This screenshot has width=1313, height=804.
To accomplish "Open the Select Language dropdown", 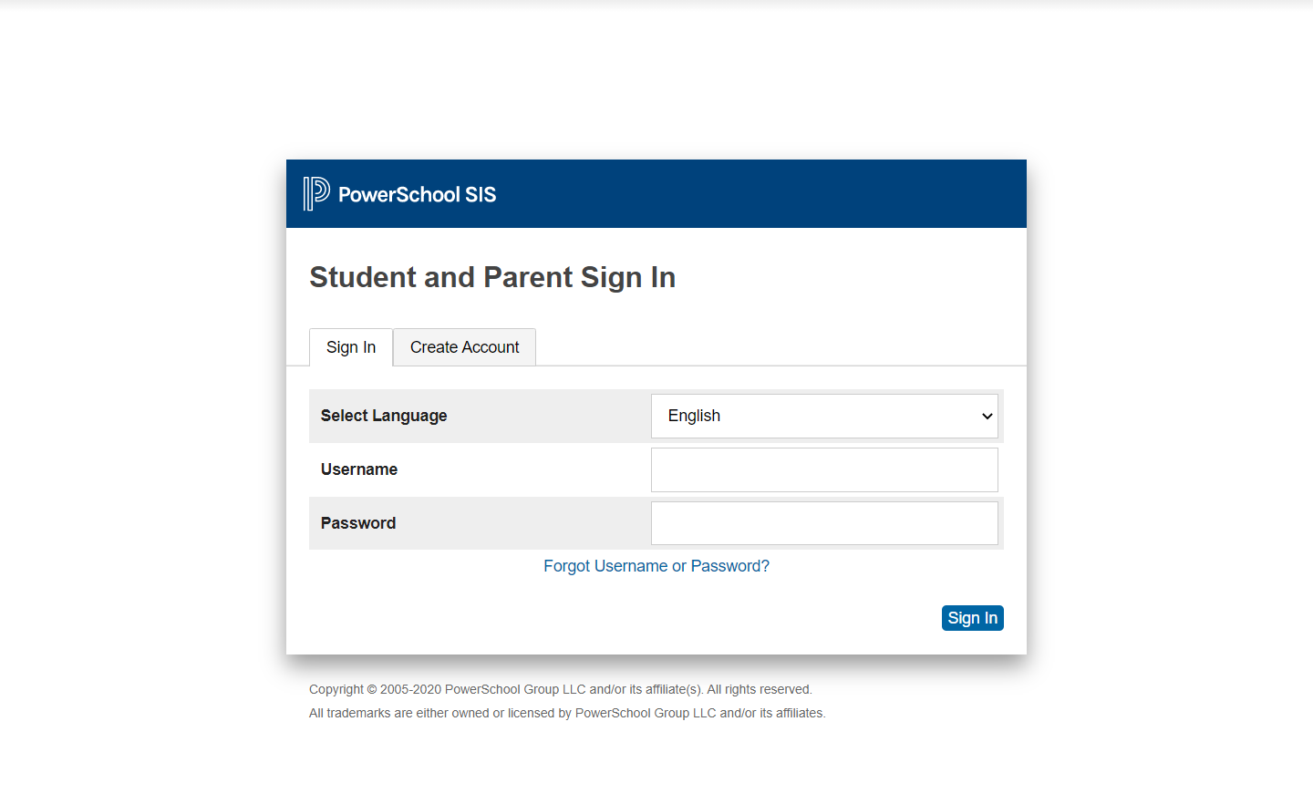I will tap(823, 416).
